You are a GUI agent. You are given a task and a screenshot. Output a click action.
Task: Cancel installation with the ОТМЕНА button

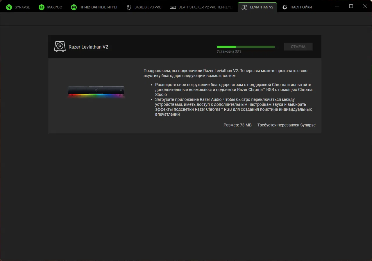pyautogui.click(x=298, y=47)
